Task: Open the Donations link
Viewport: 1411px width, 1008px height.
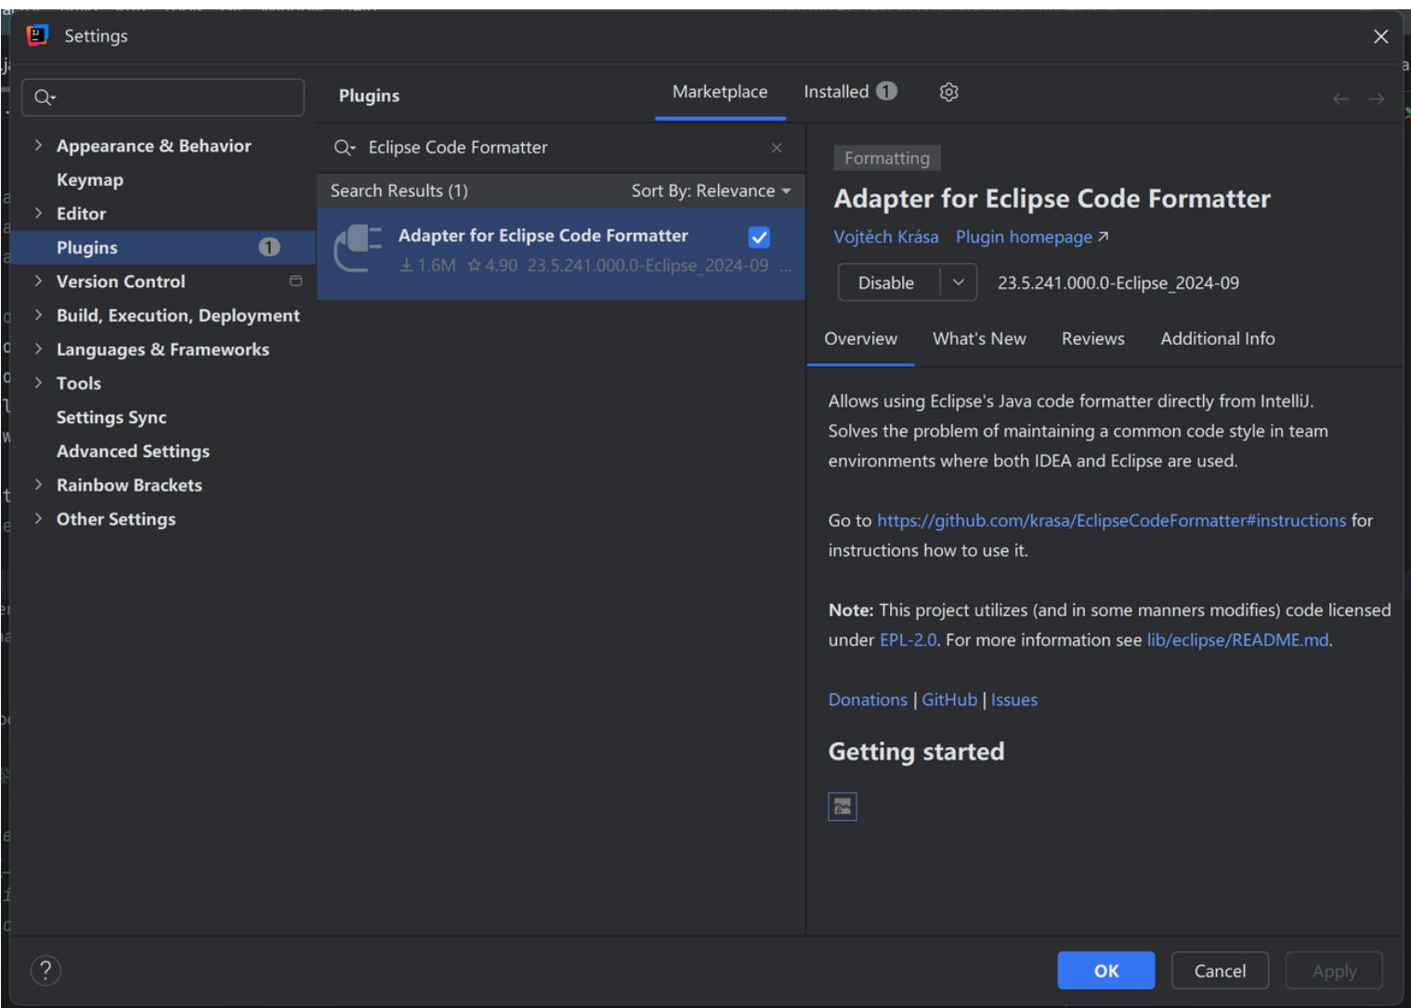Action: (868, 700)
